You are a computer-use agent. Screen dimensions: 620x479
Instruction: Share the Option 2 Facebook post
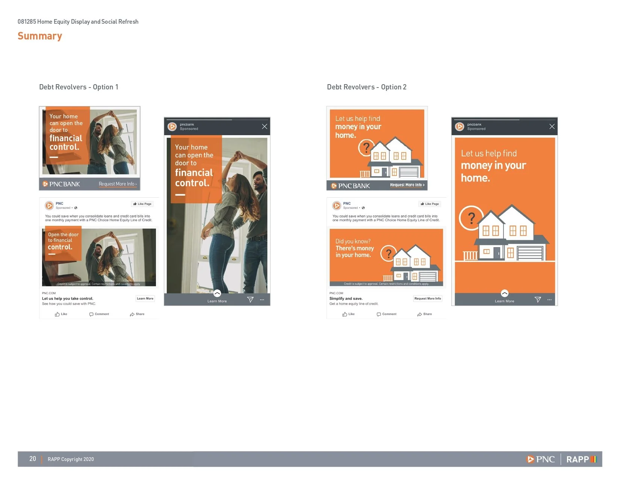[x=425, y=314]
